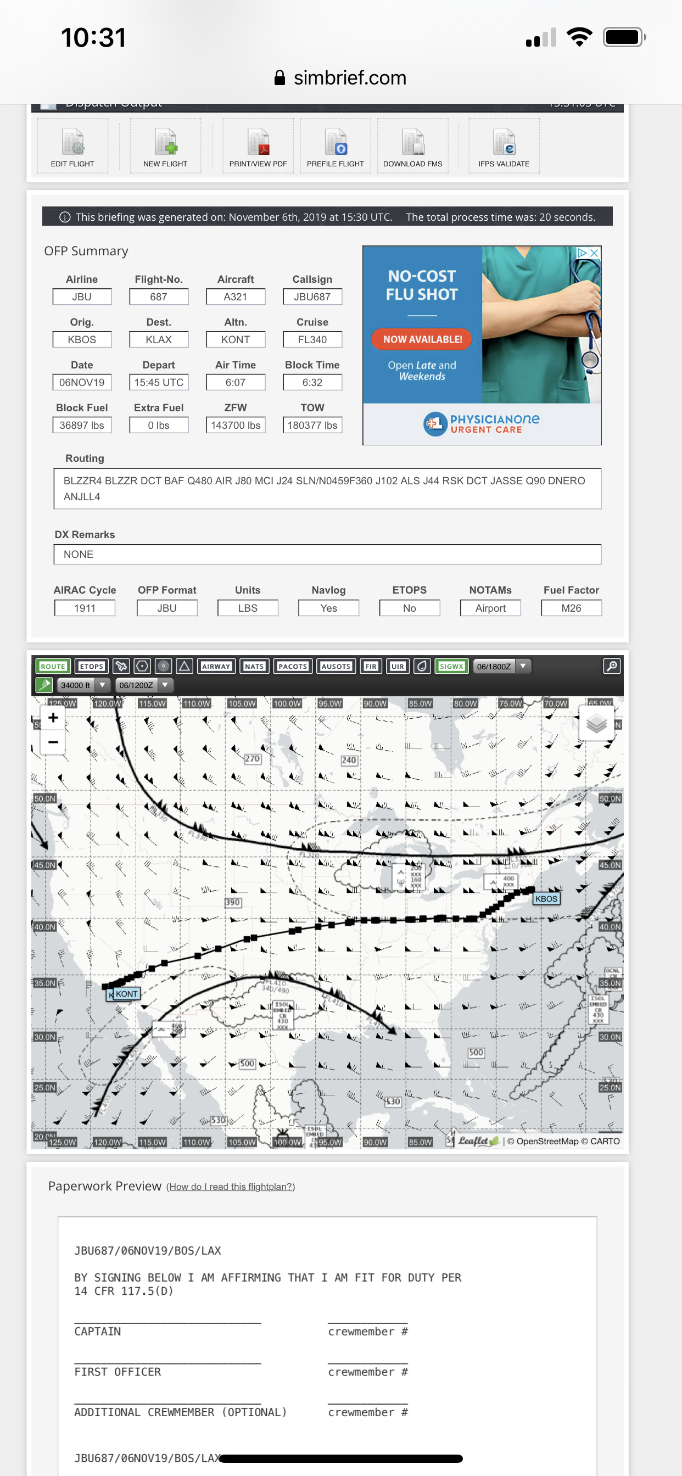Click the Airline field JBU
682x1476 pixels.
tap(82, 297)
